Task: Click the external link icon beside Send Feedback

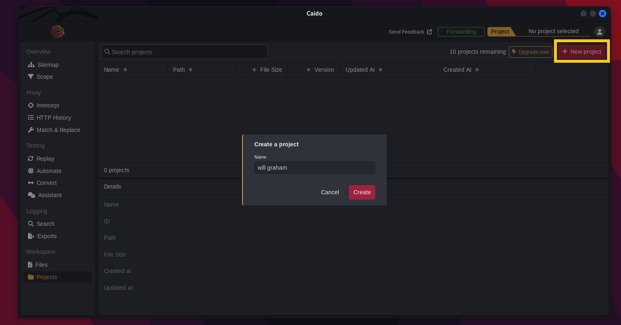Action: pos(429,32)
